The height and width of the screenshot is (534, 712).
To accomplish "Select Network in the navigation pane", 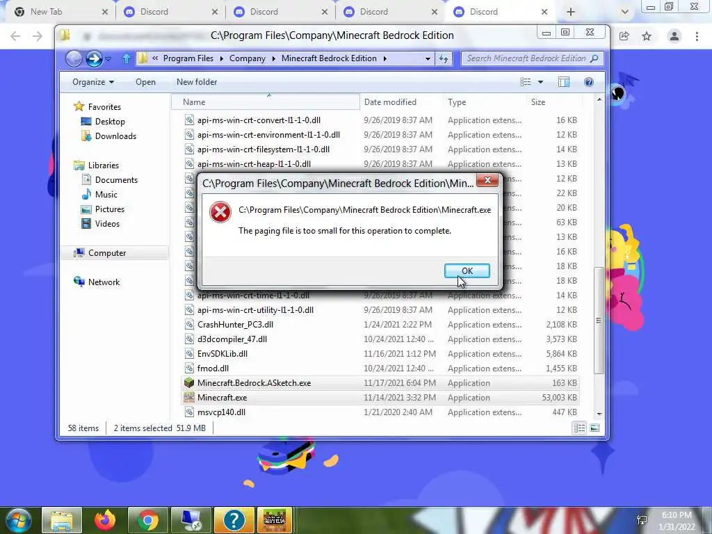I will 104,282.
